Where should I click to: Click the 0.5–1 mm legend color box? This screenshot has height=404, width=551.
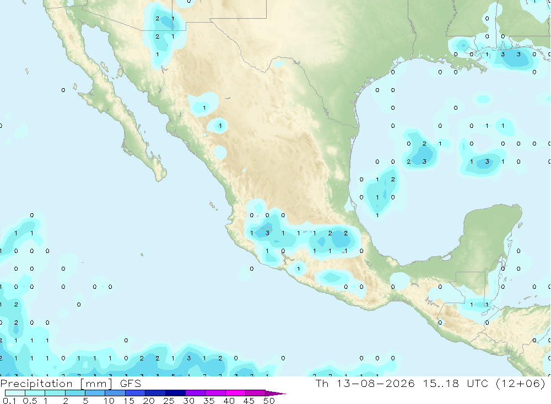click(x=35, y=393)
